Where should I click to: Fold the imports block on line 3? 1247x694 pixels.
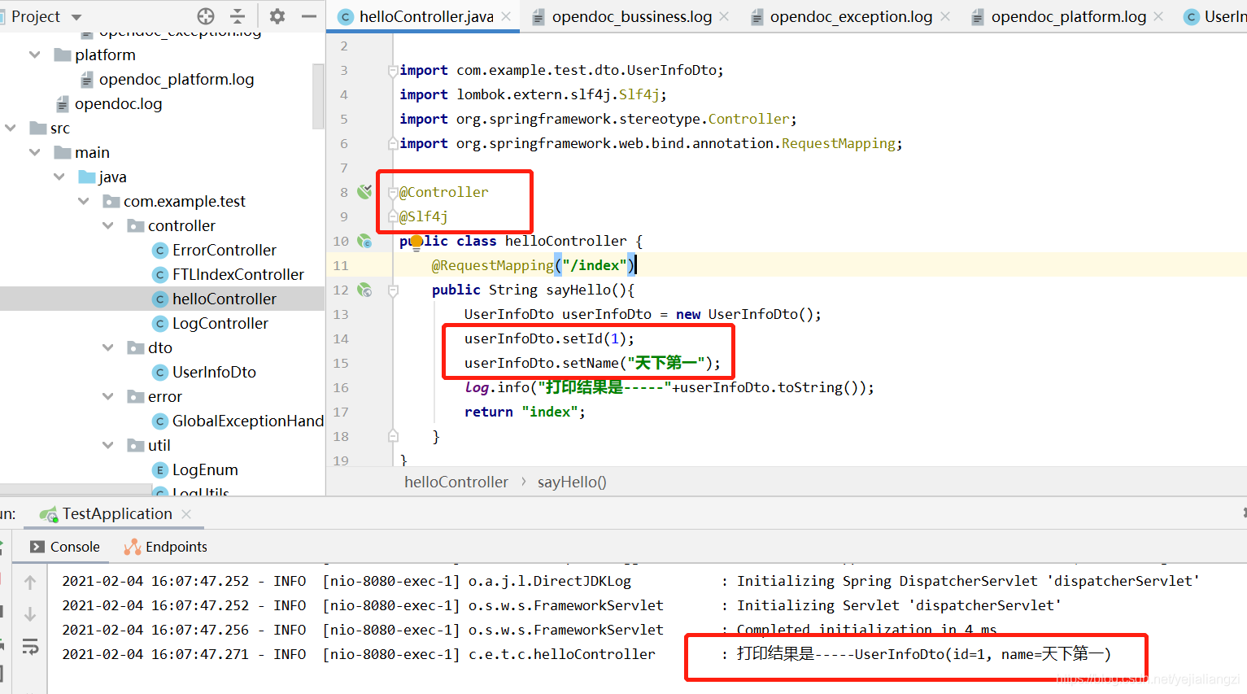point(393,70)
